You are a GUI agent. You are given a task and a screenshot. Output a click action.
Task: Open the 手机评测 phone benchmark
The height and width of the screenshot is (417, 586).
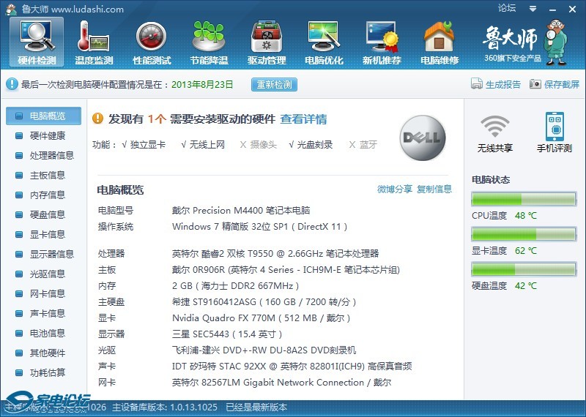555,132
